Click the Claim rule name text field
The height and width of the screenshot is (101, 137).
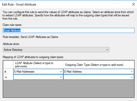[68, 30]
